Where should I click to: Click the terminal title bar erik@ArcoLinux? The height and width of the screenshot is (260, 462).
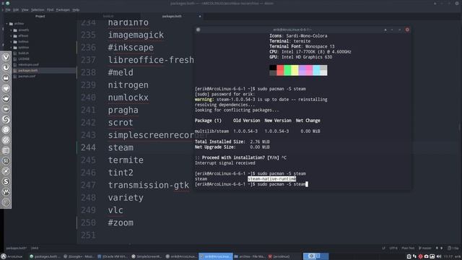tap(292, 30)
